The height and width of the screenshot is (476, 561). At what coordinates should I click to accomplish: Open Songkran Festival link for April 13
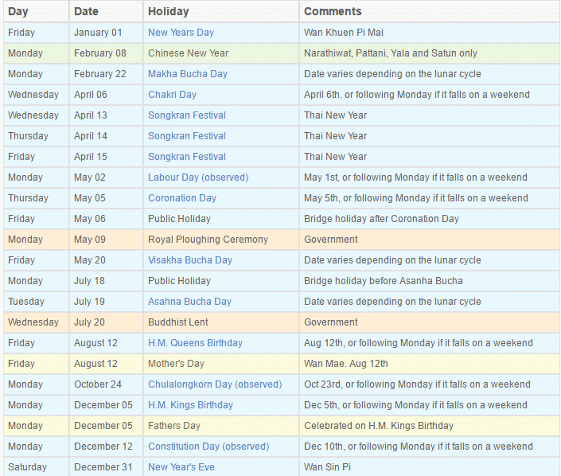187,115
